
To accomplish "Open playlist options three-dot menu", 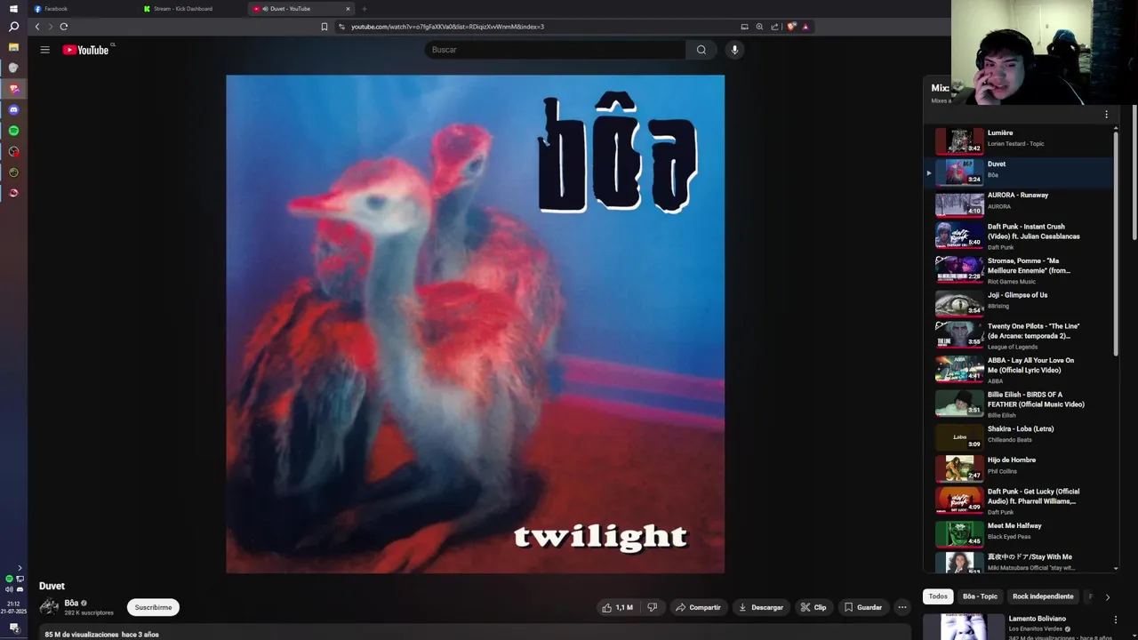I will 1106,115.
